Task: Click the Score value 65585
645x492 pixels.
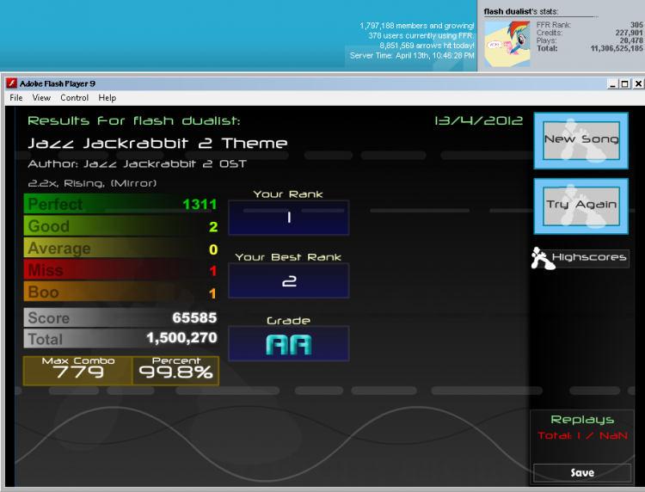Action: click(x=194, y=317)
